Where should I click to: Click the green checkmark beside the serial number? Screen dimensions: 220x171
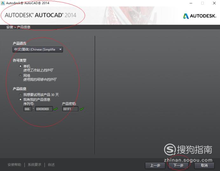[x=56, y=109]
